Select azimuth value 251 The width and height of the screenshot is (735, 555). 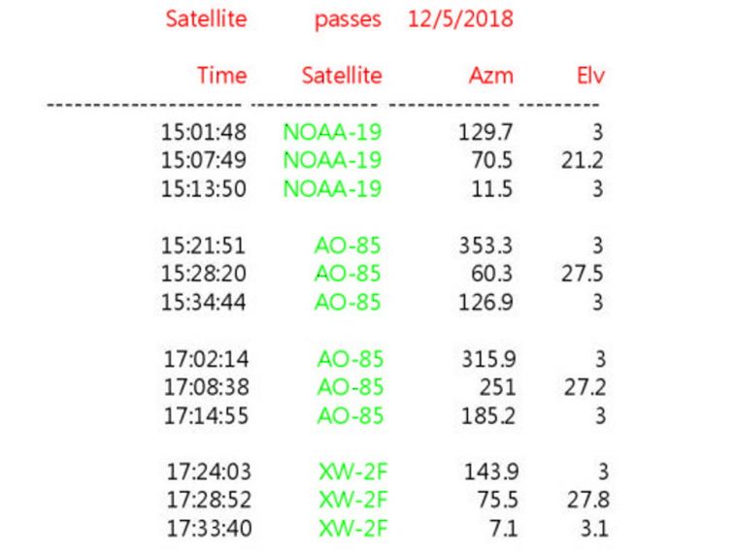(x=497, y=387)
